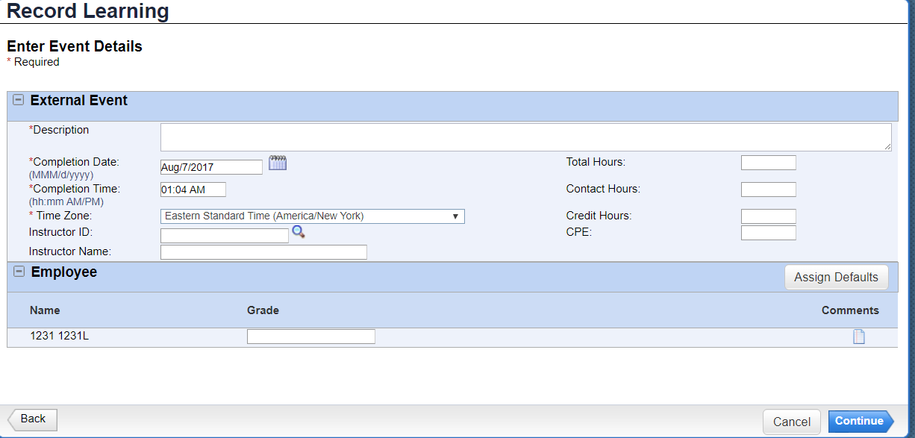Focus the Credit Hours field

pyautogui.click(x=769, y=216)
